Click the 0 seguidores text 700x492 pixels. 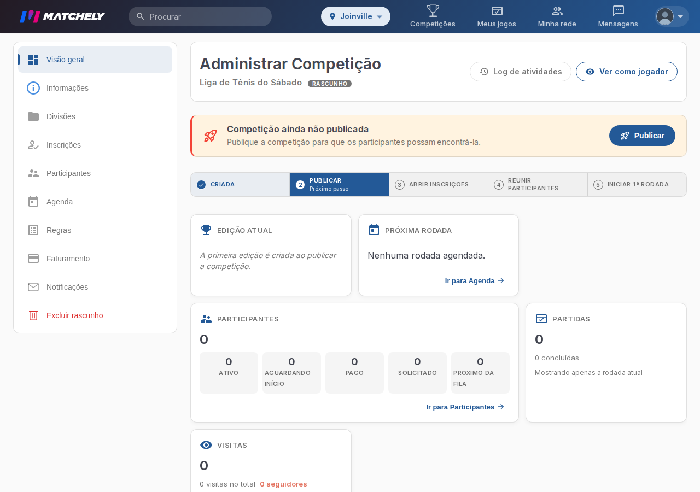[283, 484]
